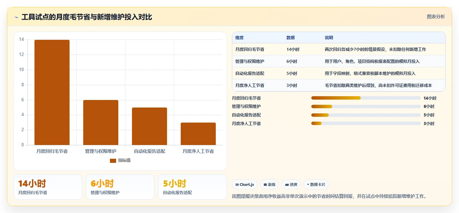This screenshot has height=213, width=459.
Task: Click the 5小时 stat card
Action: coord(192,187)
